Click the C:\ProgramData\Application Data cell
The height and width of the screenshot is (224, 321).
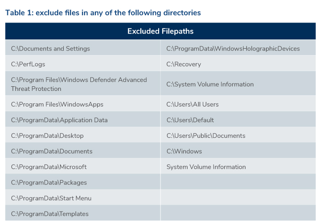point(83,120)
